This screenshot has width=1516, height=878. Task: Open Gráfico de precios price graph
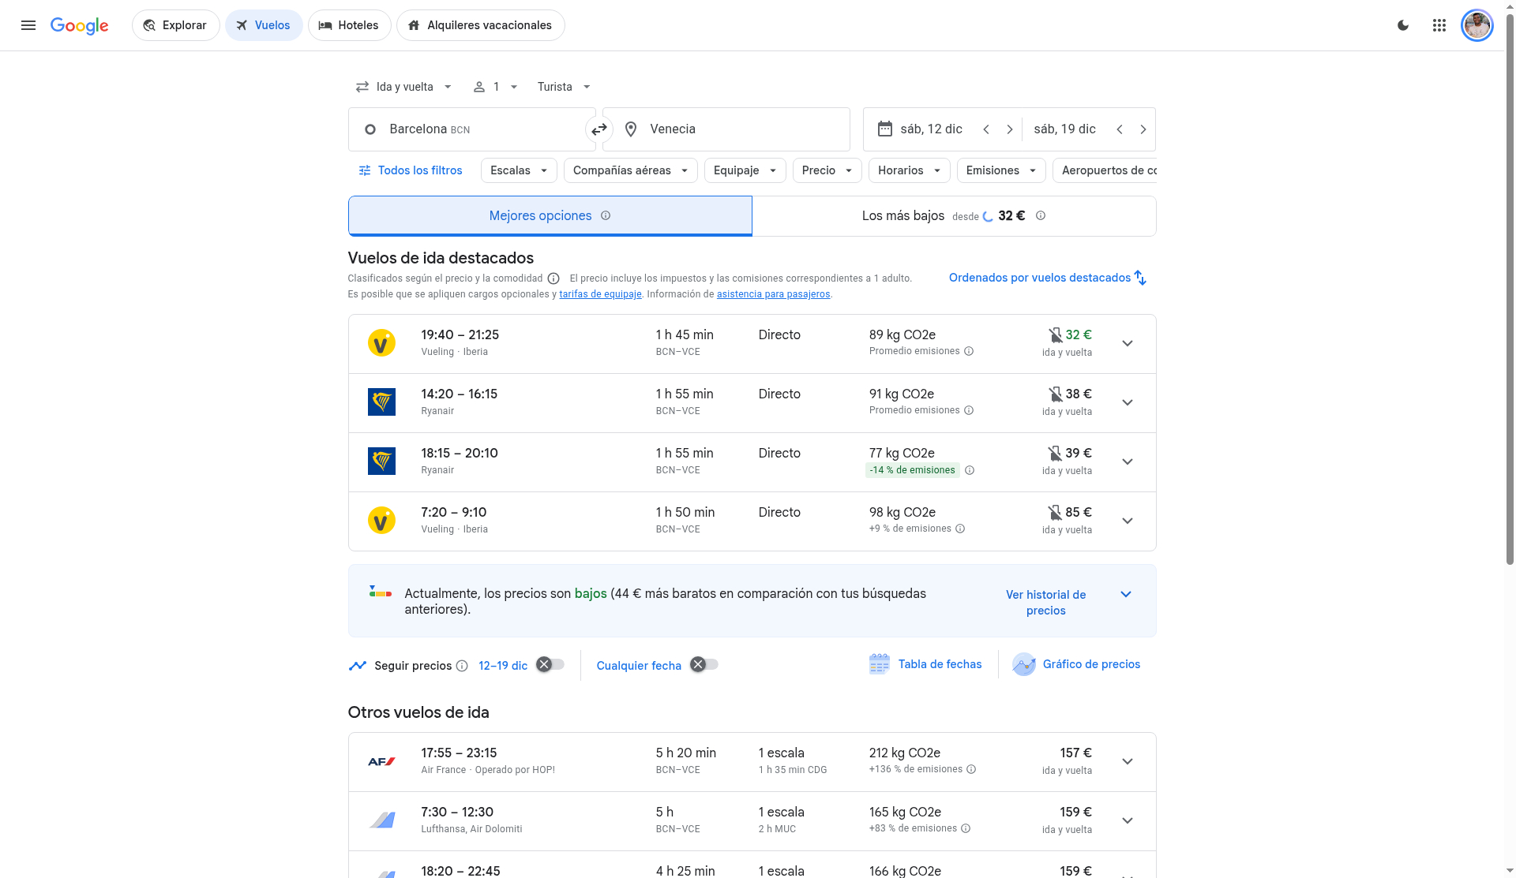coord(1076,664)
